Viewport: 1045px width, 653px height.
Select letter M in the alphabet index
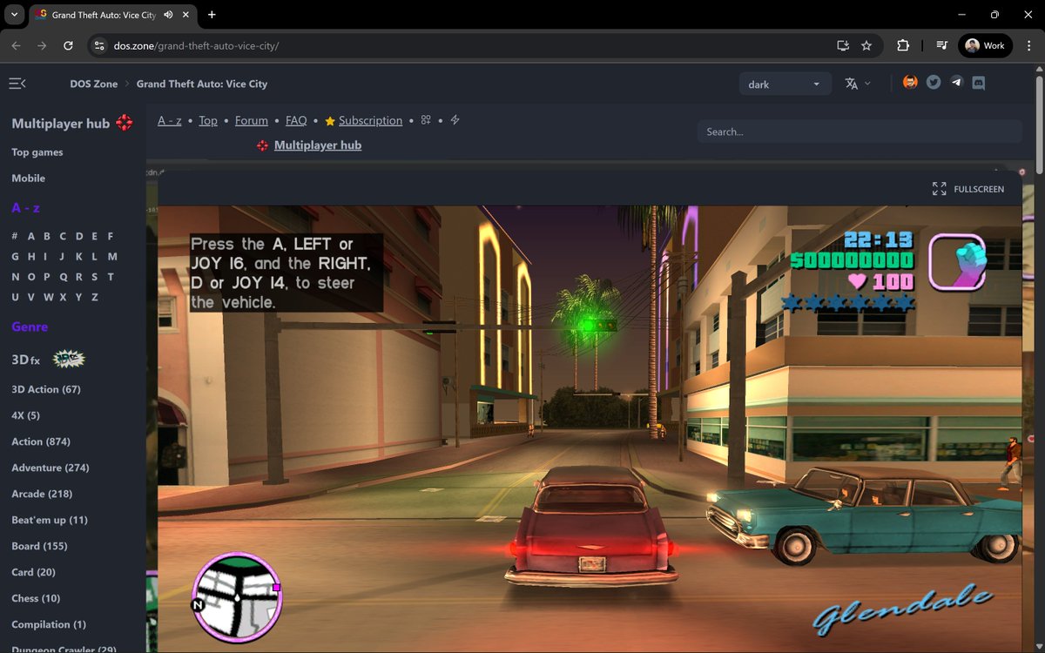pyautogui.click(x=112, y=257)
